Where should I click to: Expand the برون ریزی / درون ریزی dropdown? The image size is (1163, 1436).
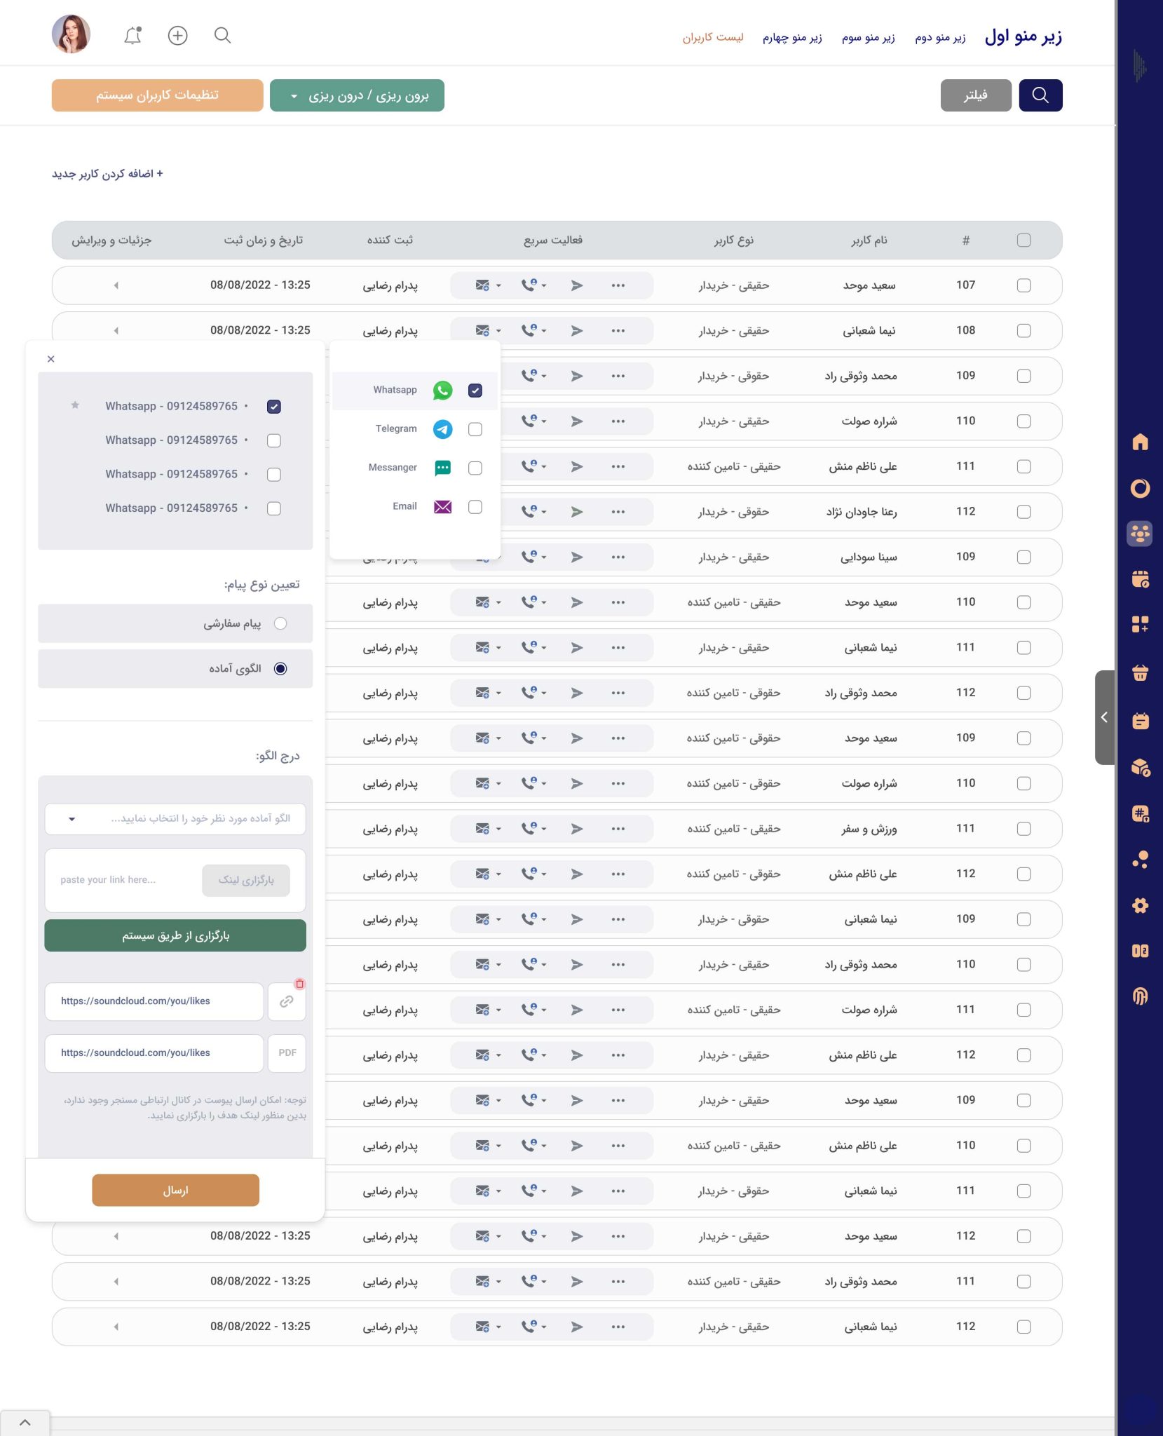point(357,95)
